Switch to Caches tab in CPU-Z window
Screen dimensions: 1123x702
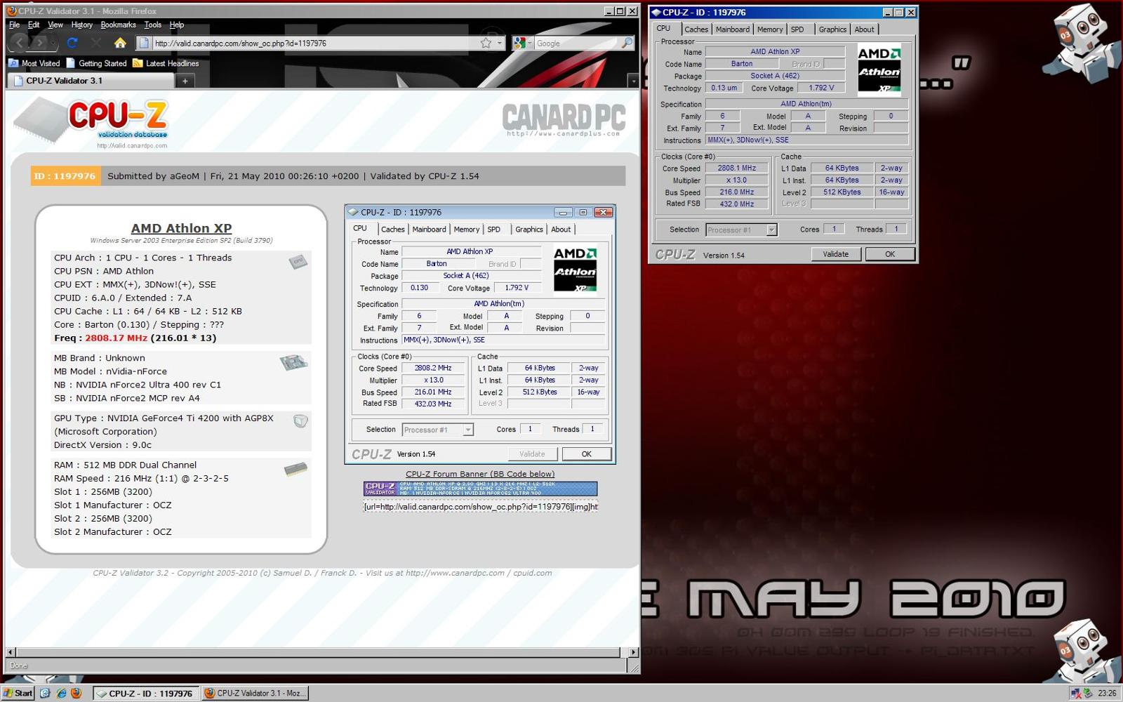pos(696,29)
